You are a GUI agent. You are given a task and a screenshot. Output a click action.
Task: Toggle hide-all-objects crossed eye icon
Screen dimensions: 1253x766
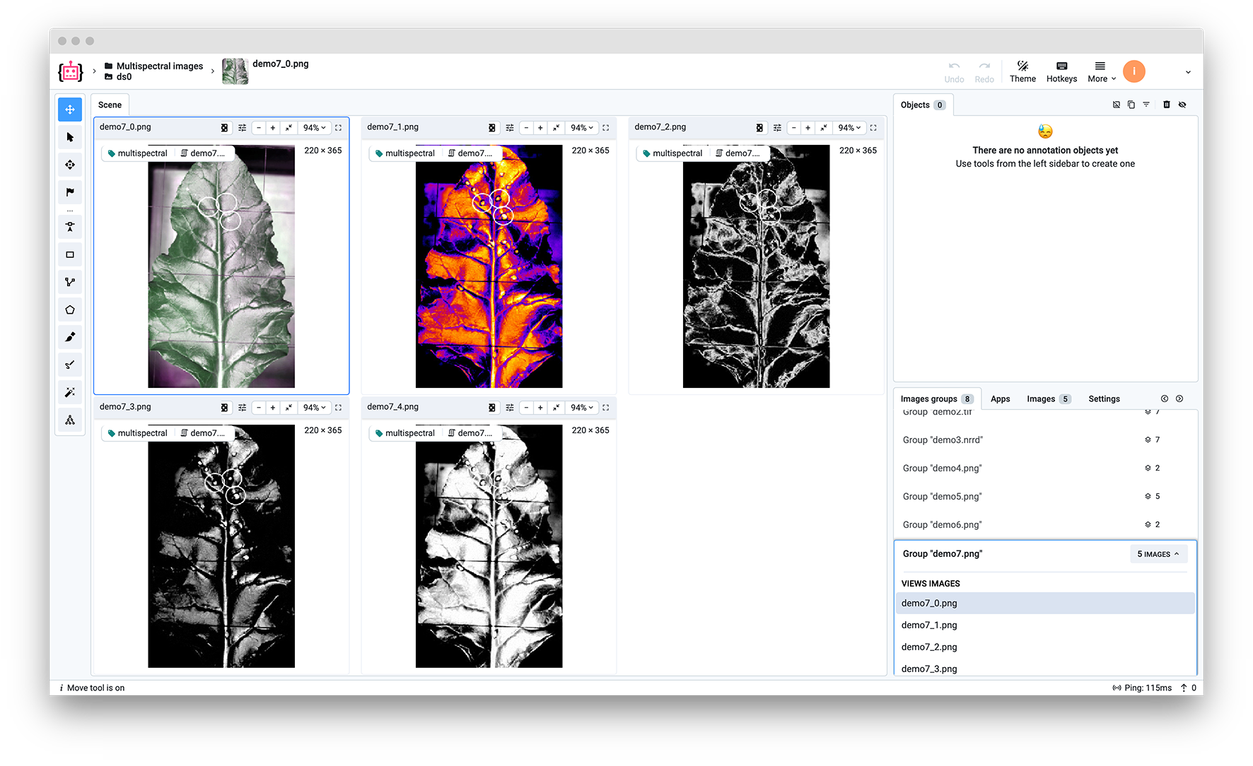click(x=1182, y=105)
